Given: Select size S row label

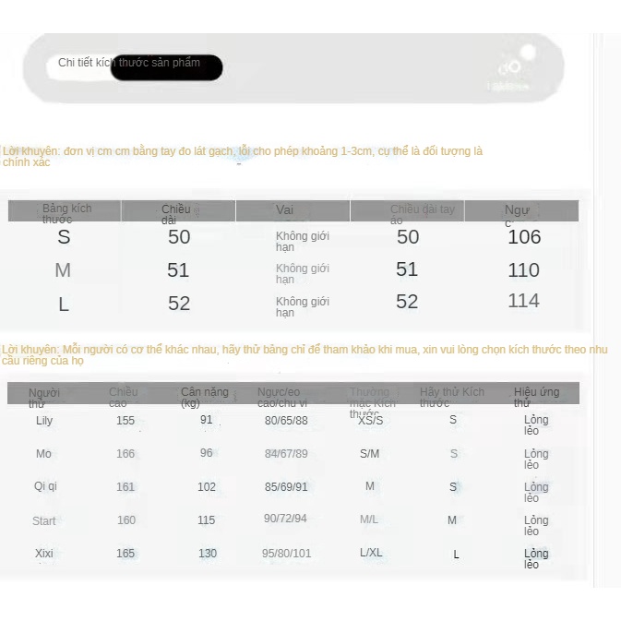Looking at the screenshot, I should pos(64,237).
